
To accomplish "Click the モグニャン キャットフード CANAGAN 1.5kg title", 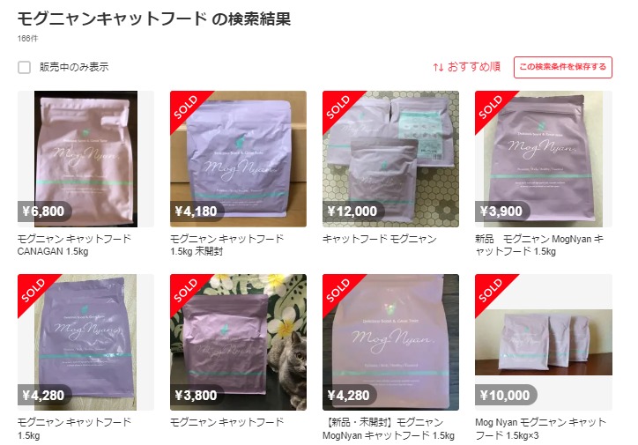I will tap(74, 245).
